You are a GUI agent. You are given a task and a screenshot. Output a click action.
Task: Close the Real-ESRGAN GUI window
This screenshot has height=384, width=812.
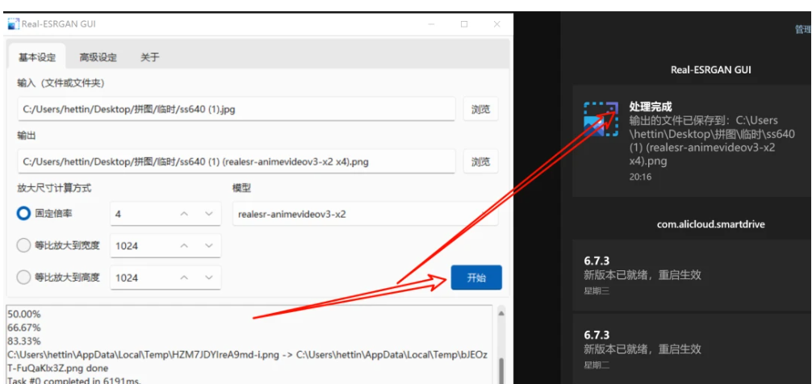pyautogui.click(x=496, y=24)
